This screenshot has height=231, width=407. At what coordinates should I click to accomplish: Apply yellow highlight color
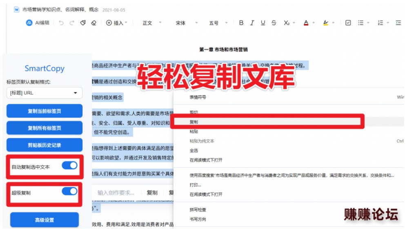[x=326, y=23]
